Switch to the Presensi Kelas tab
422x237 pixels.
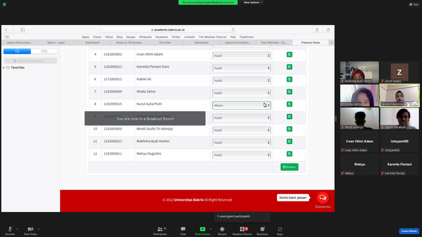[311, 42]
